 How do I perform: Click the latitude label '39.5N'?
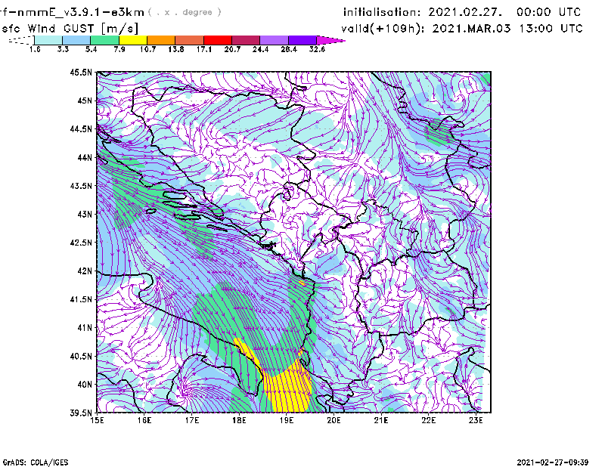click(81, 413)
